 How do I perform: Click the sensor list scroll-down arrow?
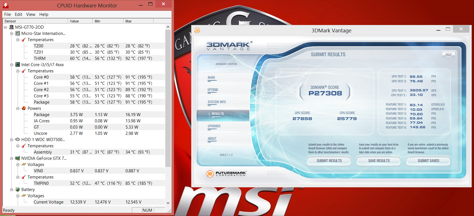(x=168, y=203)
